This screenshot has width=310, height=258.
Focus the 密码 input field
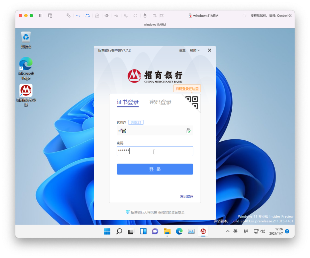155,151
